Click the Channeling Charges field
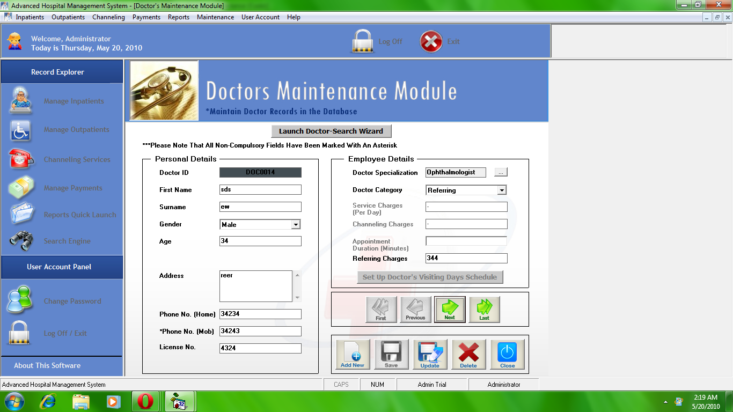Image resolution: width=733 pixels, height=412 pixels. point(466,224)
